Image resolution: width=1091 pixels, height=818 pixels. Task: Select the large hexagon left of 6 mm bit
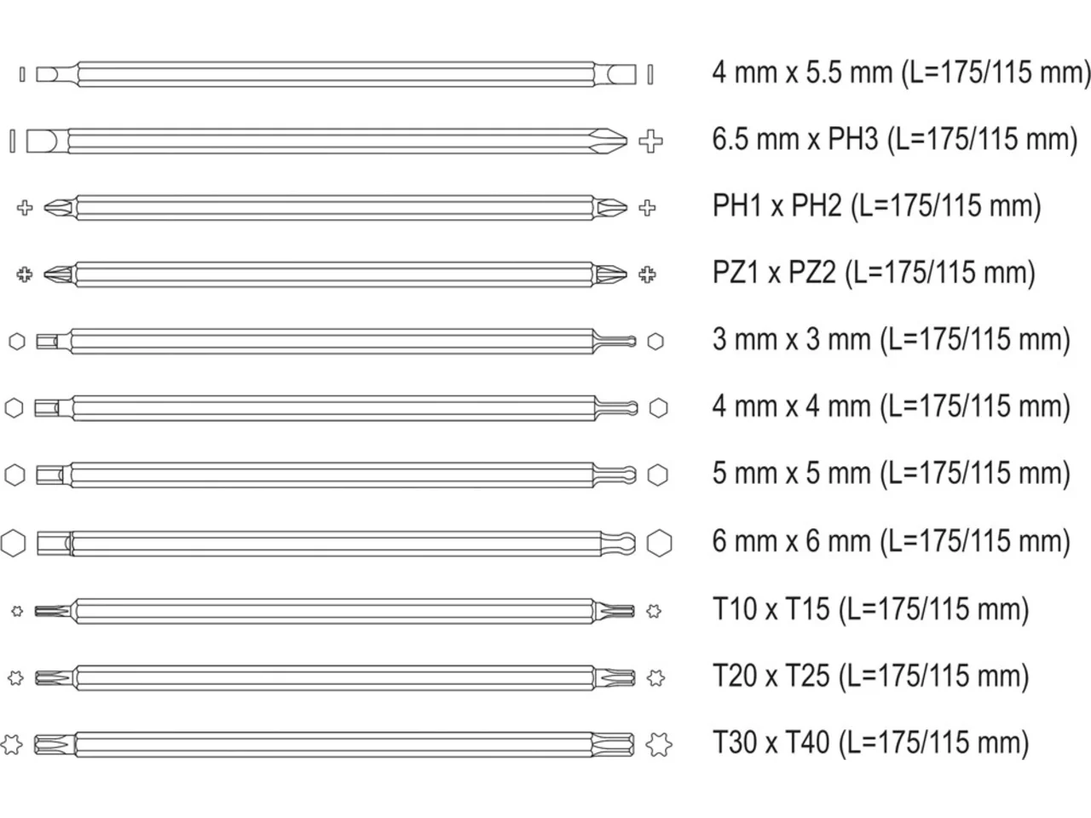[x=13, y=543]
